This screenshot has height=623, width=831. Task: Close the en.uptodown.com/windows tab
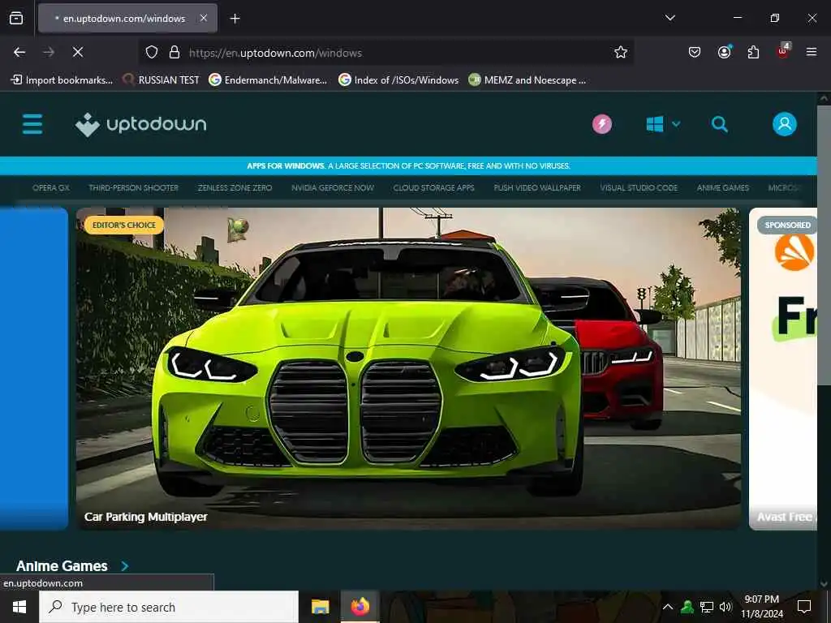coord(204,18)
